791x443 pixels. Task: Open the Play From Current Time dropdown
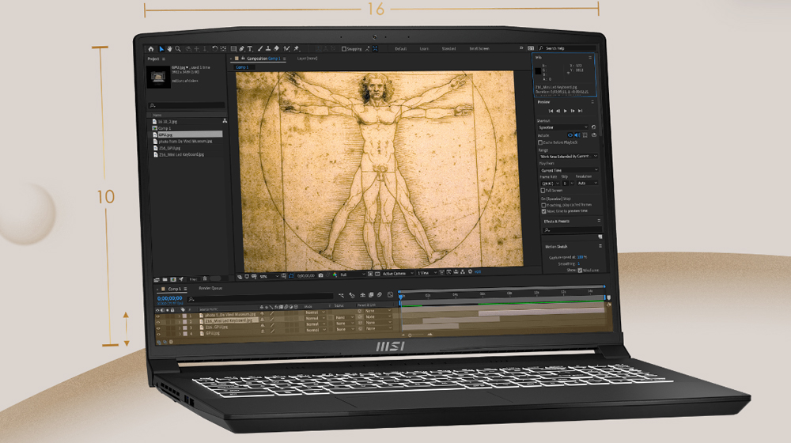click(x=569, y=171)
